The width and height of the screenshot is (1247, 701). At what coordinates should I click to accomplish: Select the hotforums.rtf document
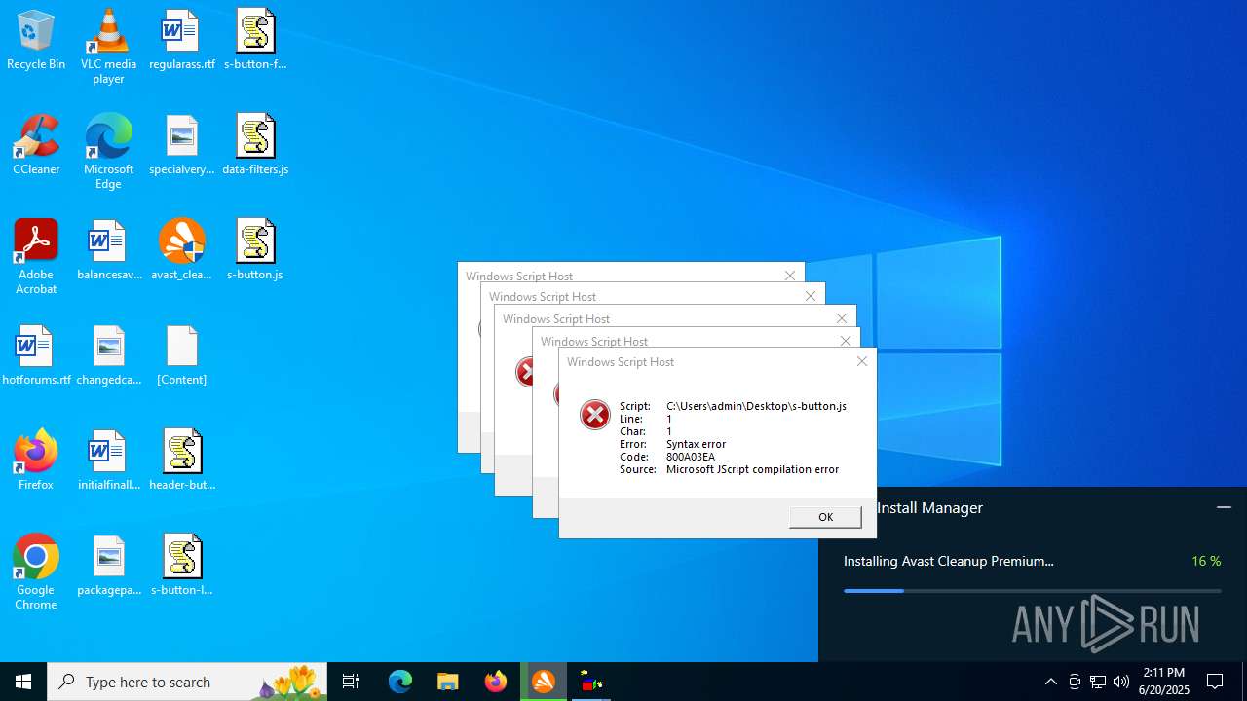36,356
